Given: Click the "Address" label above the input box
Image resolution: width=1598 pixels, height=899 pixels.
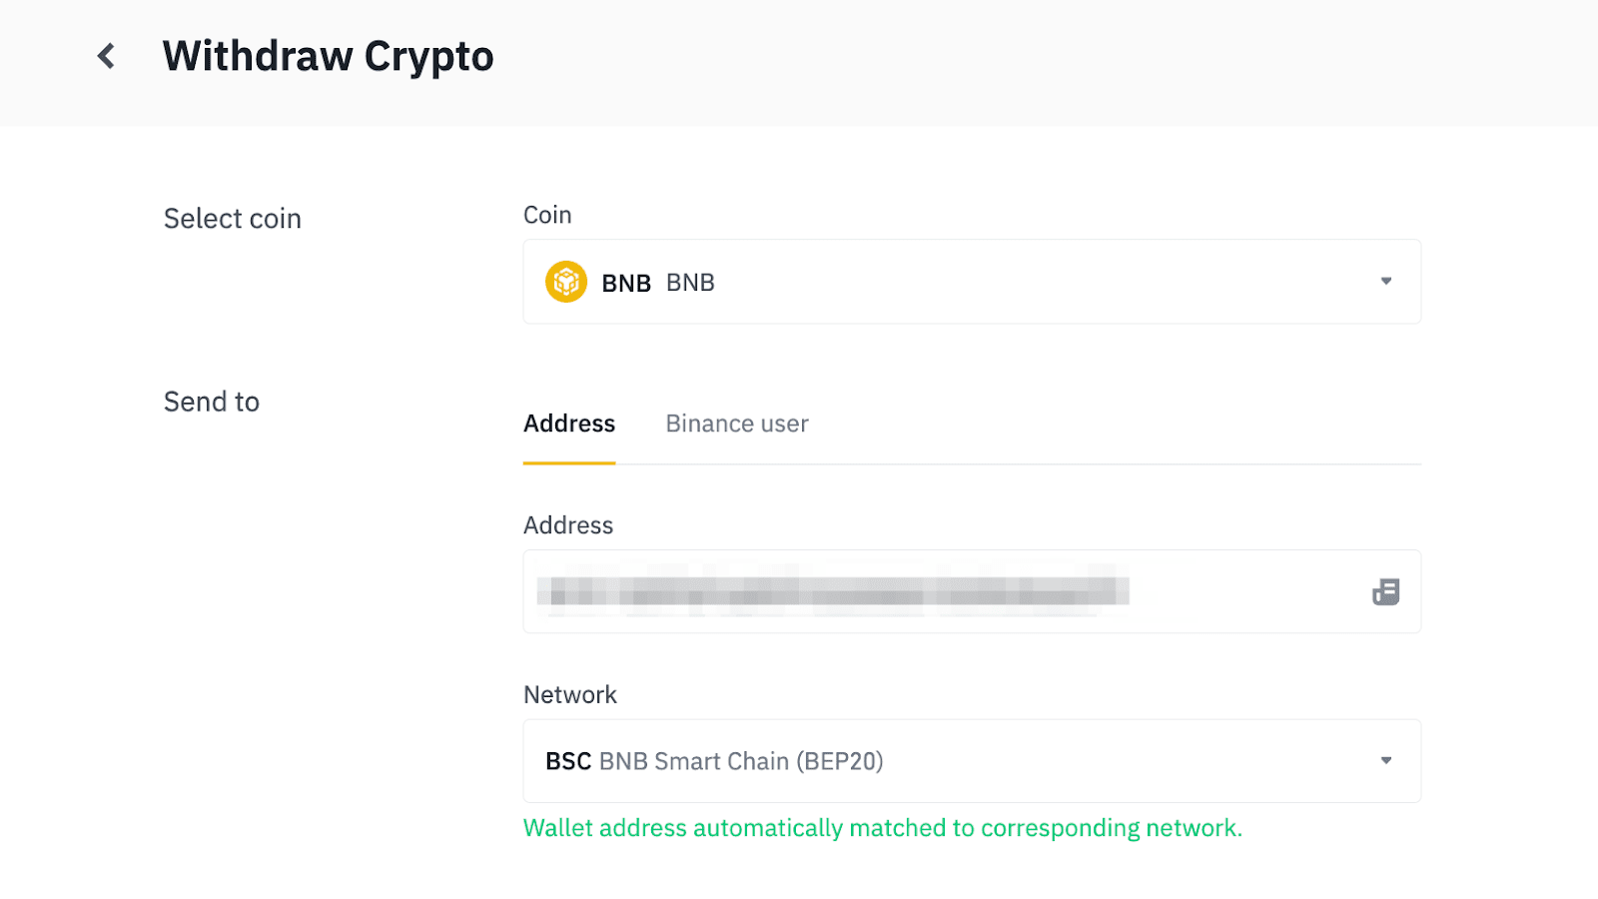Looking at the screenshot, I should coord(568,525).
